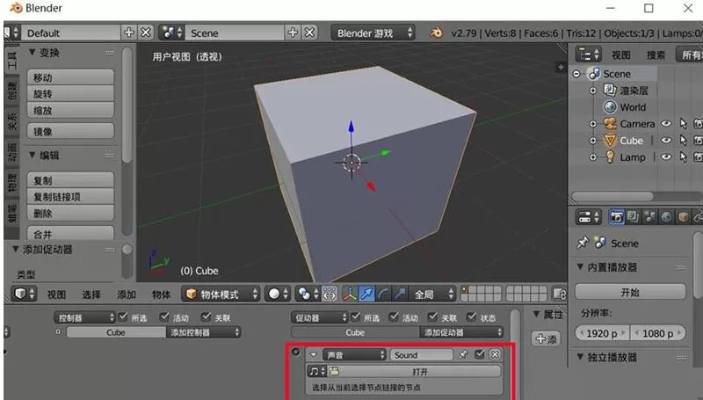Open the 添加促动器 dropdown next to Cube
The image size is (703, 400).
coord(461,332)
